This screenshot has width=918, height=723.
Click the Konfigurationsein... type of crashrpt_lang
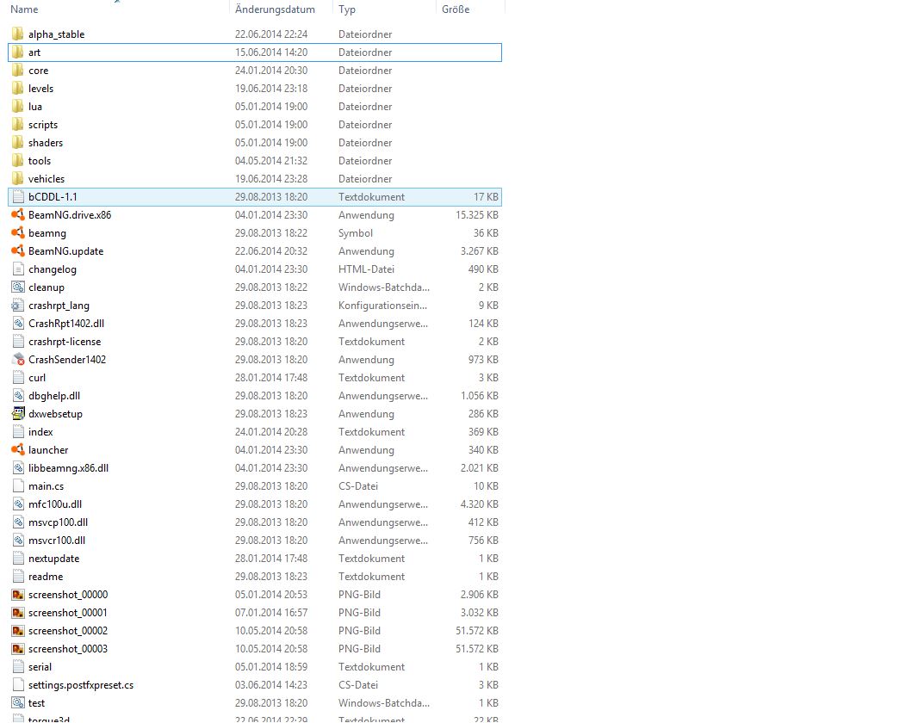pos(383,306)
